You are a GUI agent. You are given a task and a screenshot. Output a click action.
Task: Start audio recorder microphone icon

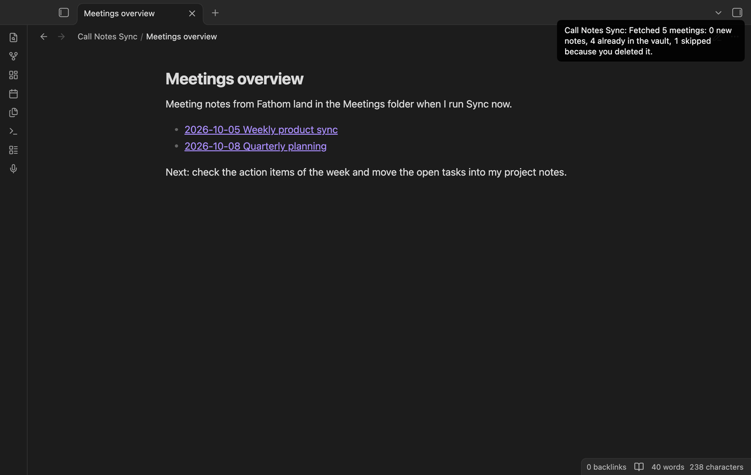pyautogui.click(x=14, y=169)
